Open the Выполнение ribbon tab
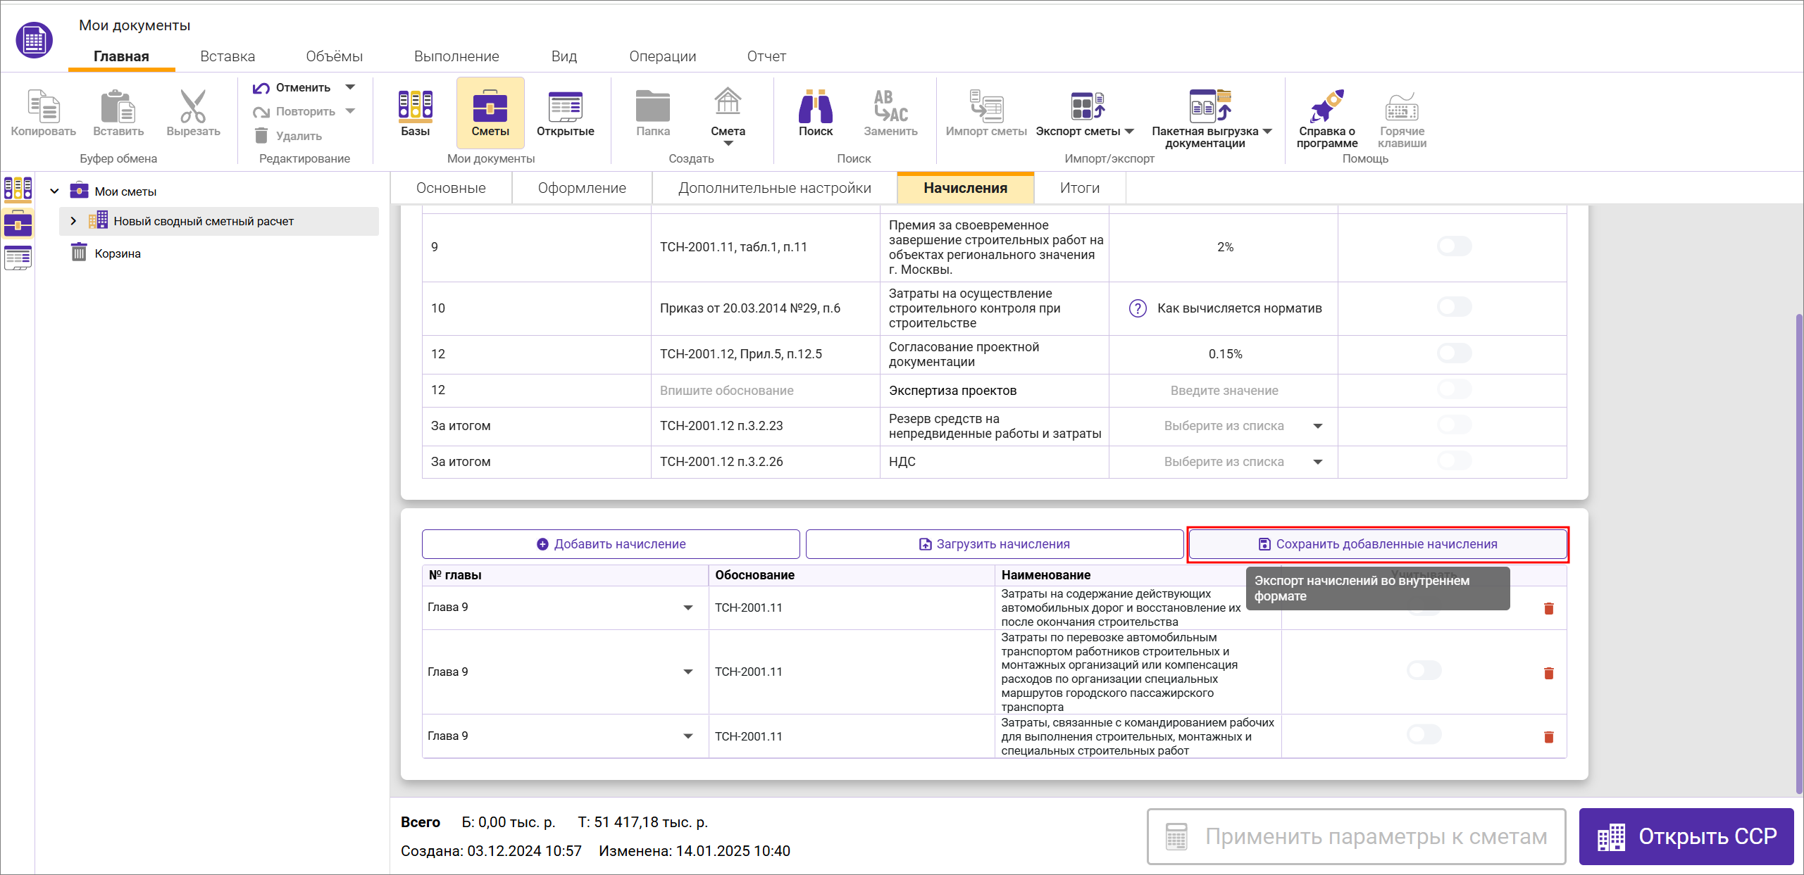 point(456,56)
